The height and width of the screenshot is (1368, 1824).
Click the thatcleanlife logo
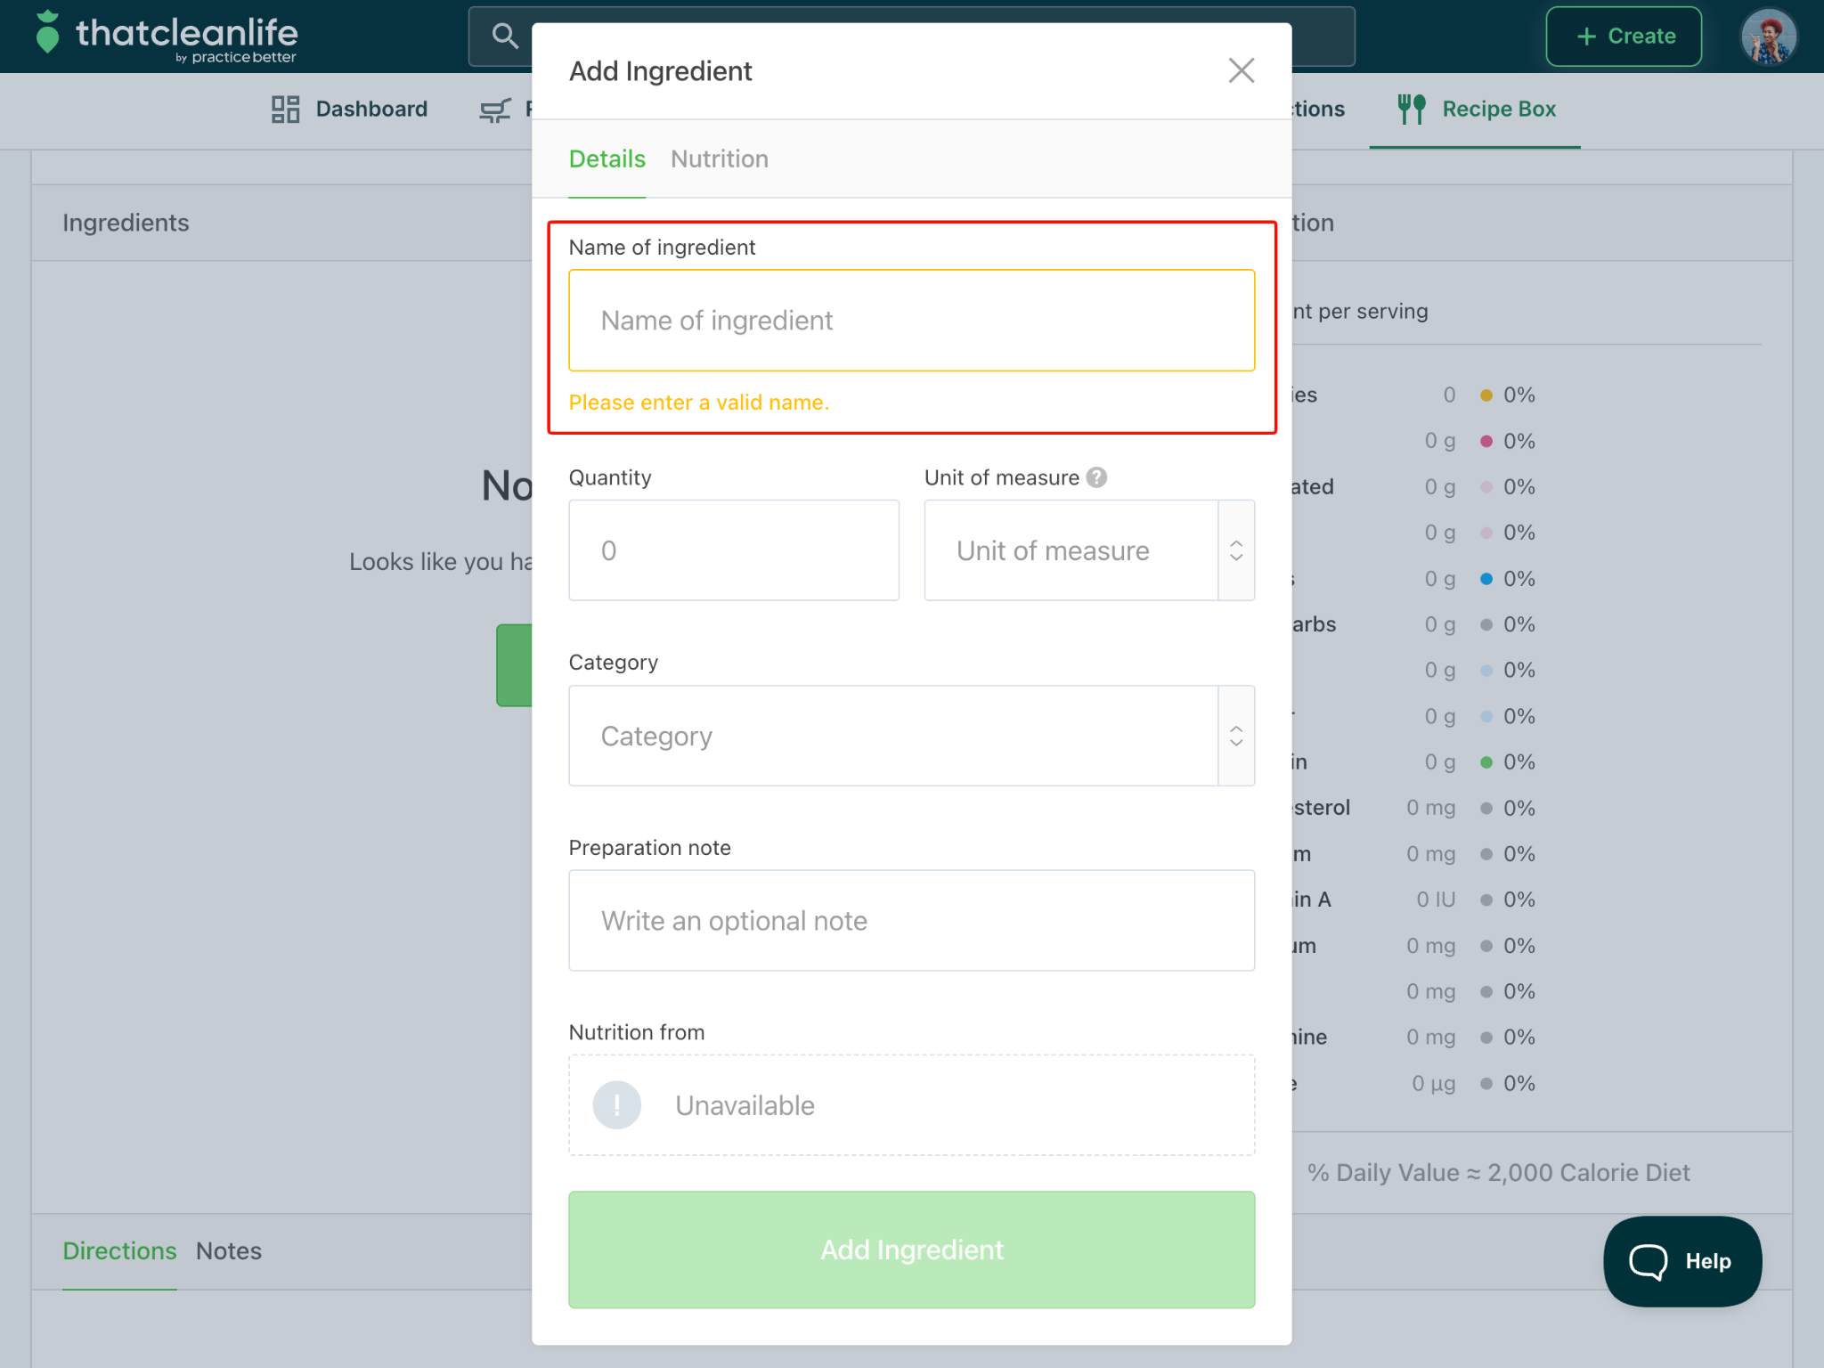(x=166, y=37)
